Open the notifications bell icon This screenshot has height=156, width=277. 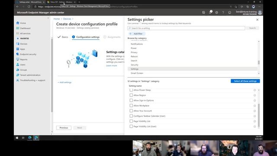pyautogui.click(x=210, y=13)
